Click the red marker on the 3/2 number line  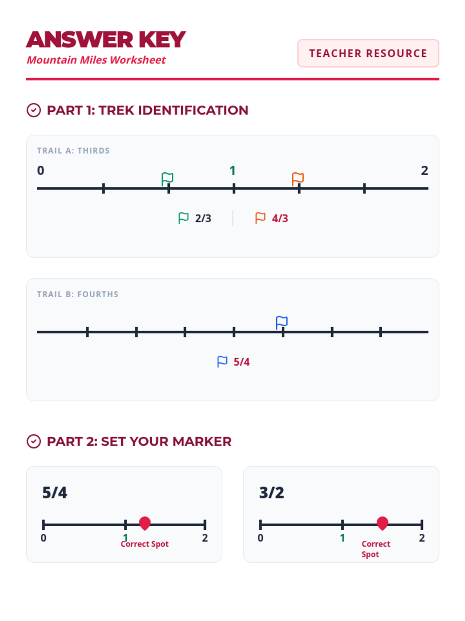[382, 523]
